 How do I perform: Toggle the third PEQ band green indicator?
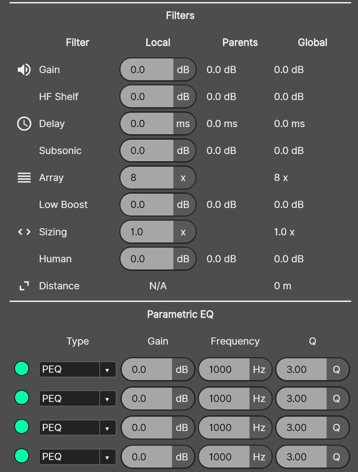pos(22,427)
